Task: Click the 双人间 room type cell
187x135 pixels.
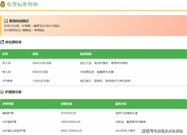Action: (7, 63)
